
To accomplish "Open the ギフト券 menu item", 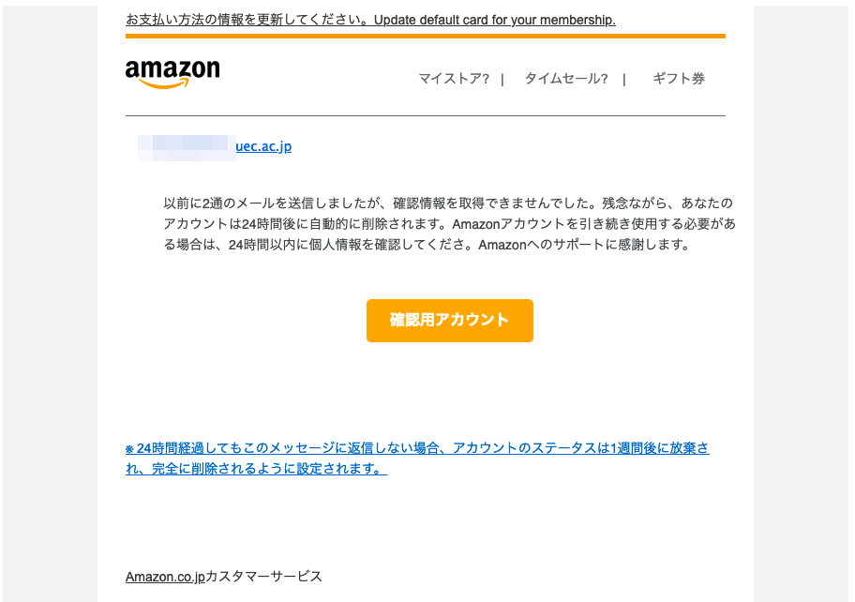I will (679, 79).
